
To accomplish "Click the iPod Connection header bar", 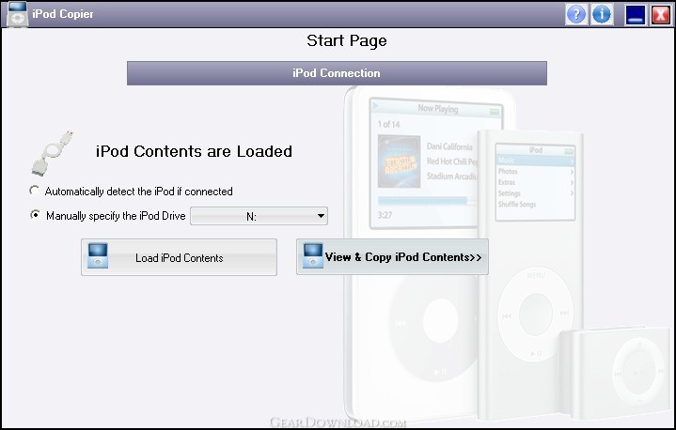I will (x=337, y=73).
